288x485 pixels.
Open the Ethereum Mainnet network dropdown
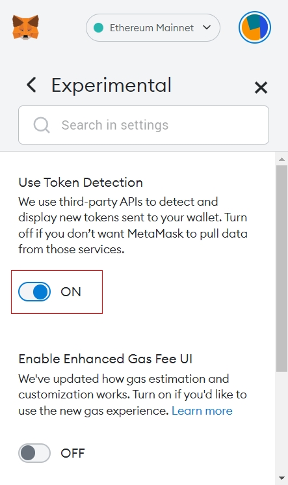click(x=153, y=27)
